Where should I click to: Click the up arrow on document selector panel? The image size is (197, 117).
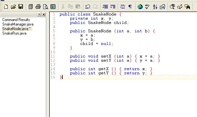point(39,14)
